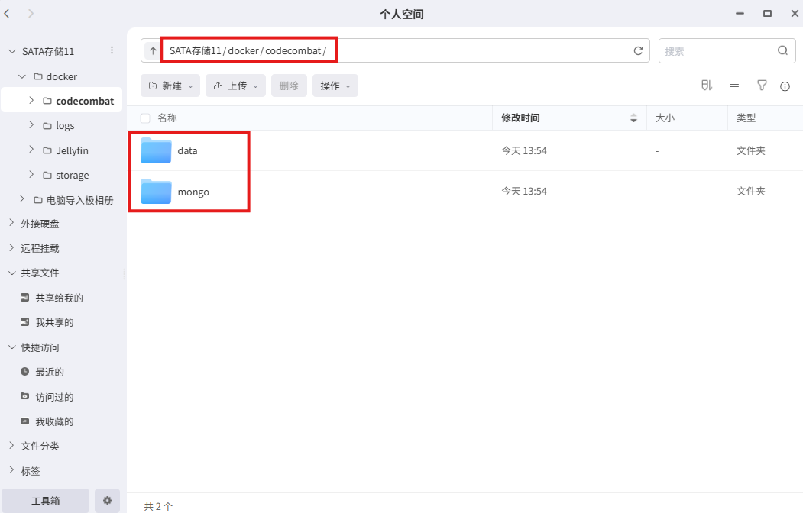Screen dimensions: 803x513
Task: Open the 操作 dropdown
Action: click(x=335, y=85)
